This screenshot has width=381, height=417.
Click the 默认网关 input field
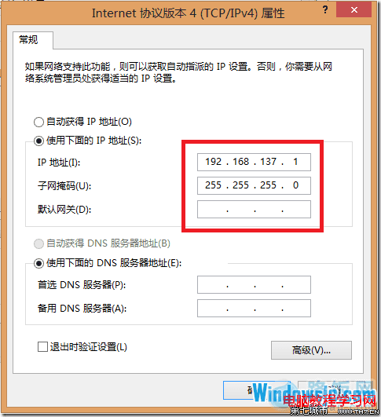point(254,210)
